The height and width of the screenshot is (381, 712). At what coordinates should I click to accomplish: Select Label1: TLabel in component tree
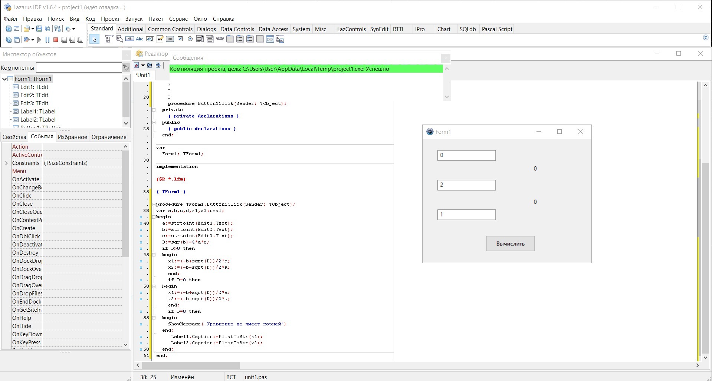click(38, 111)
